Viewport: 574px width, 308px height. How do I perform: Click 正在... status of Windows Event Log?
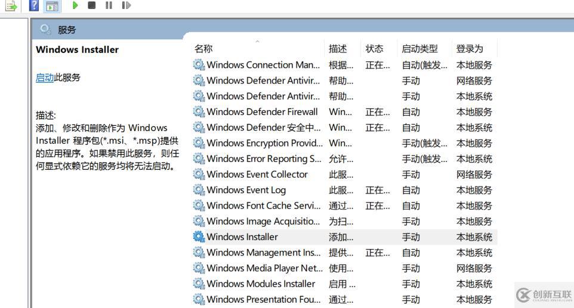[378, 190]
